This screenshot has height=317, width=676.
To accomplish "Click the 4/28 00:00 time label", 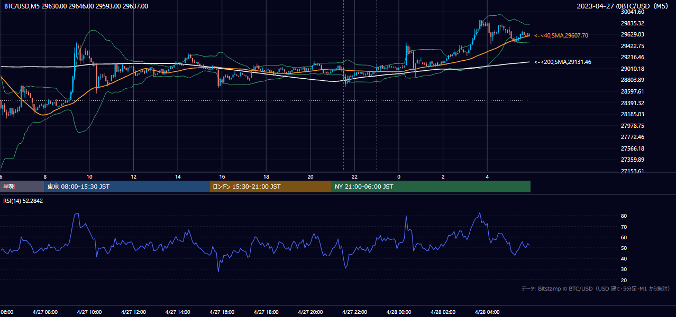I will [398, 312].
